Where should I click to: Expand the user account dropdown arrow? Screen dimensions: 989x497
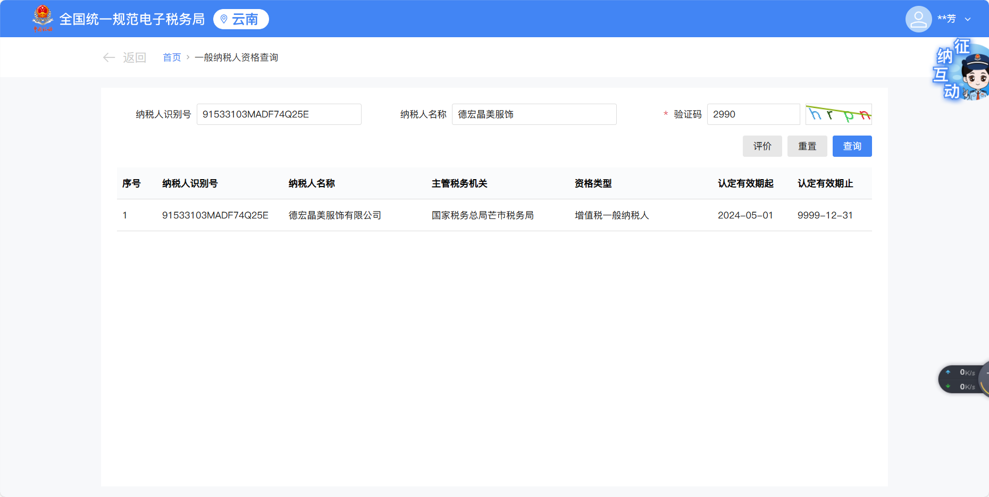[x=968, y=19]
